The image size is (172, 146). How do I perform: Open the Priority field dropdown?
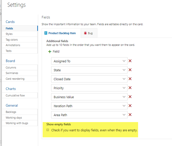[124, 88]
